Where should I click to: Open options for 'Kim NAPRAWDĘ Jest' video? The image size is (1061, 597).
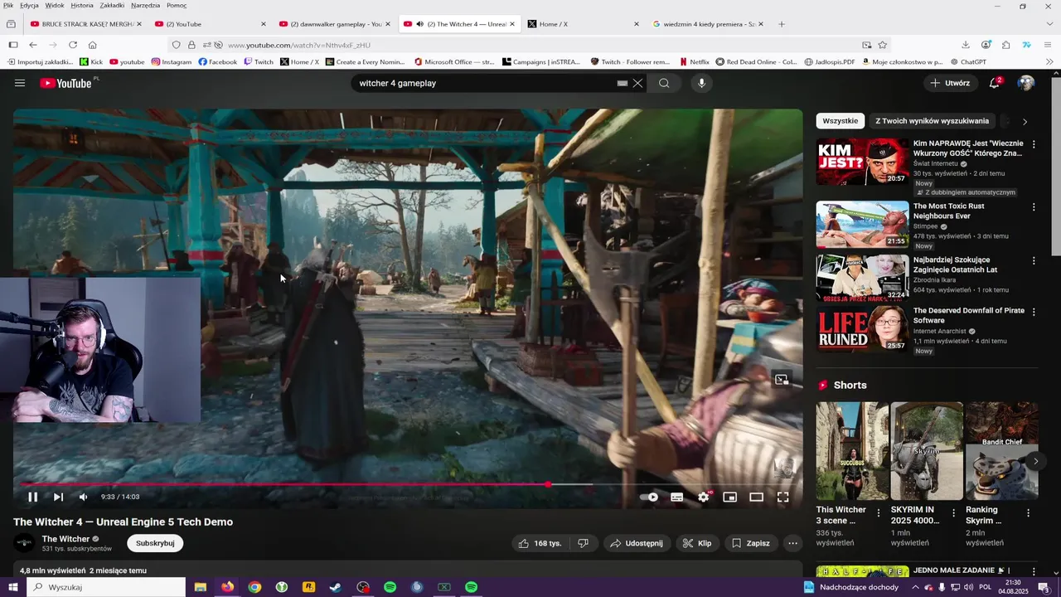[1034, 144]
